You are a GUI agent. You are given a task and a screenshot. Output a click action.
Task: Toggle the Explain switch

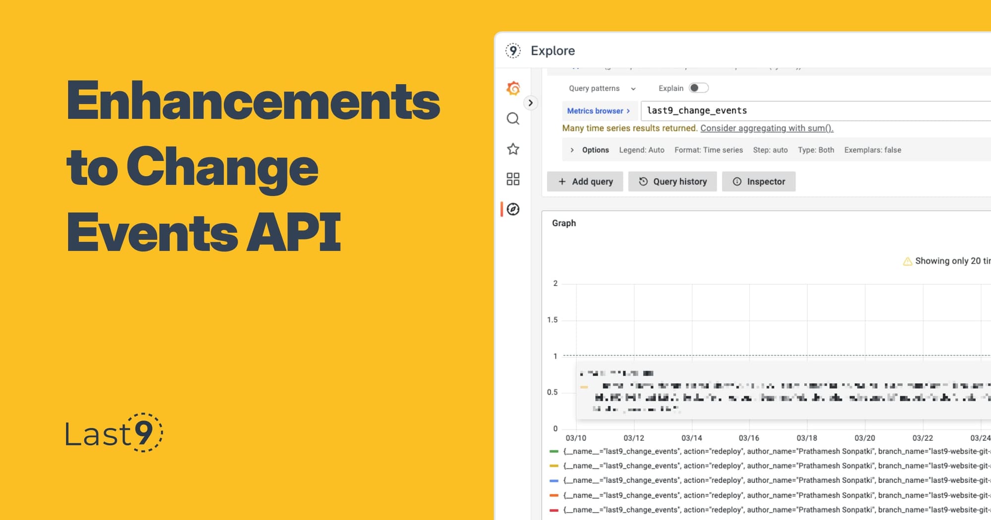(x=699, y=88)
